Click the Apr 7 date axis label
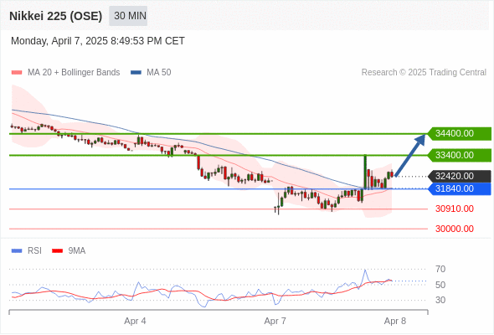The width and height of the screenshot is (494, 335). coord(275,321)
